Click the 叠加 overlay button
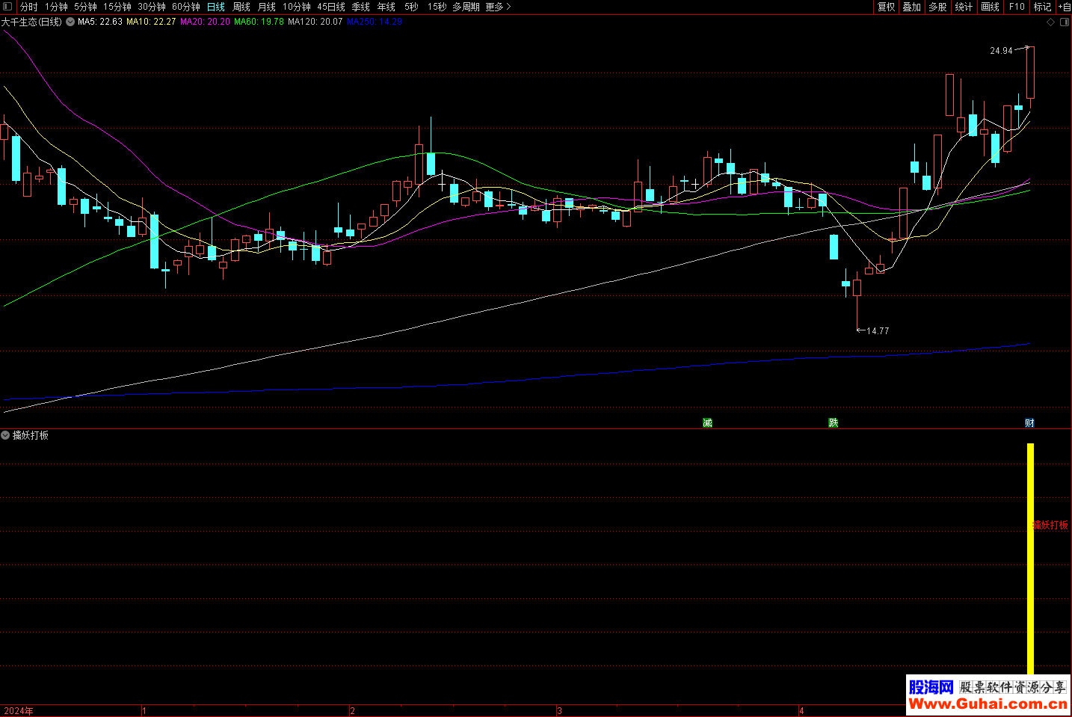The height and width of the screenshot is (717, 1072). (911, 7)
